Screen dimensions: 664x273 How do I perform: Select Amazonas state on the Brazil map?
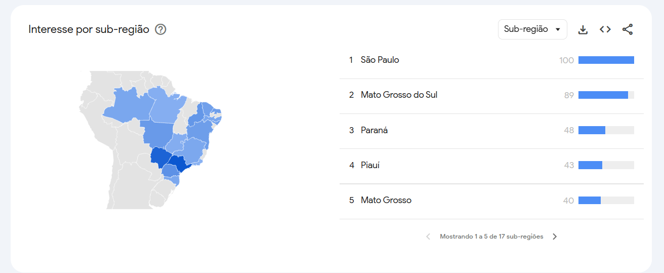point(129,105)
